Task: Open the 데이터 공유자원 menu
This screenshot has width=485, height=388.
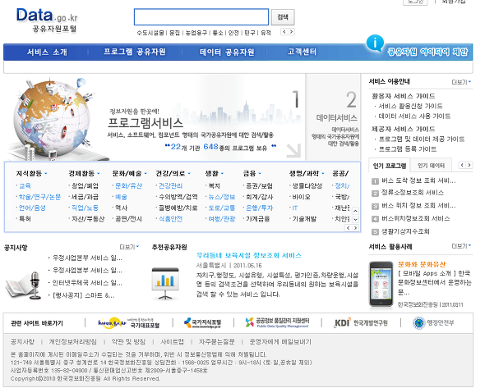Action: pos(227,52)
